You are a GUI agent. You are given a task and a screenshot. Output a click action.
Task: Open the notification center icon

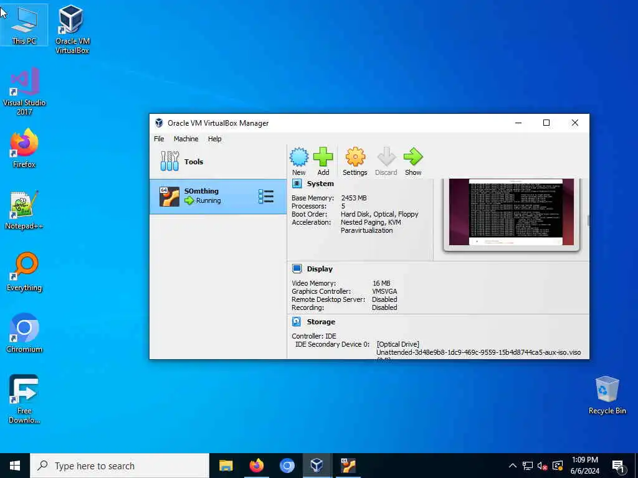619,466
